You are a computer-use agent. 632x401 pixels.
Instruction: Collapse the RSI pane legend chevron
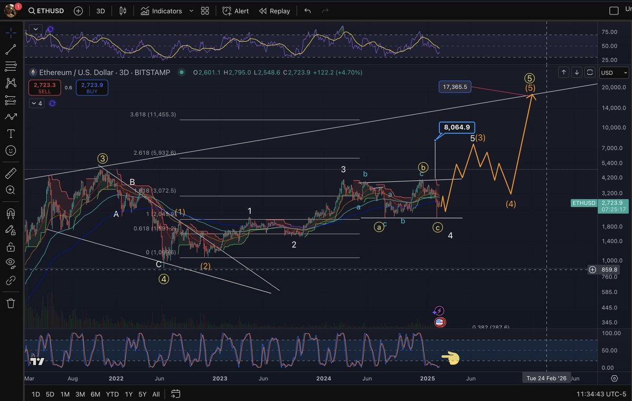tap(35, 29)
